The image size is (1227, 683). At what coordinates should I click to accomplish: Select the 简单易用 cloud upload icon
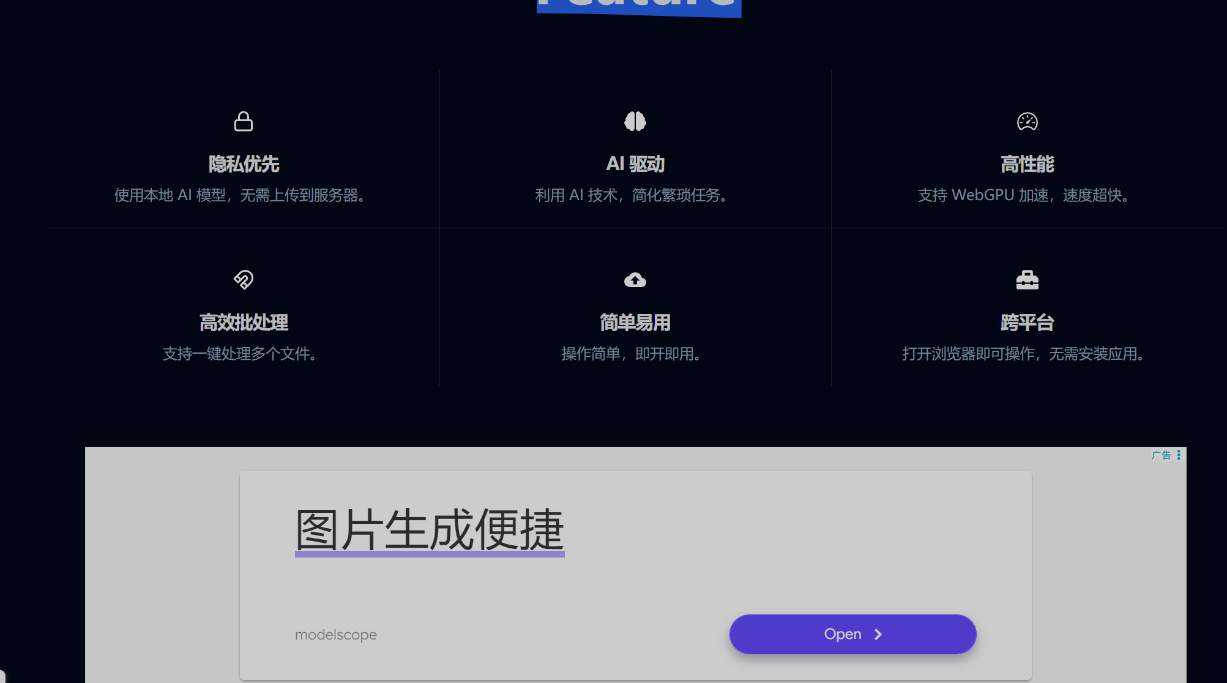tap(635, 279)
